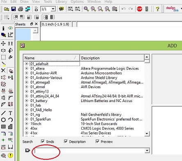Select the Text T tool
The image size is (182, 161).
click(10, 113)
